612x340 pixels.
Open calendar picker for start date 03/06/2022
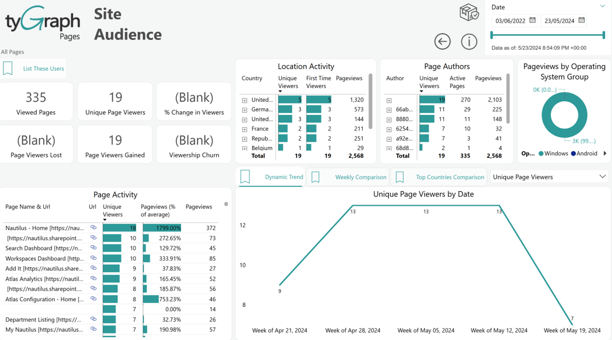(532, 20)
